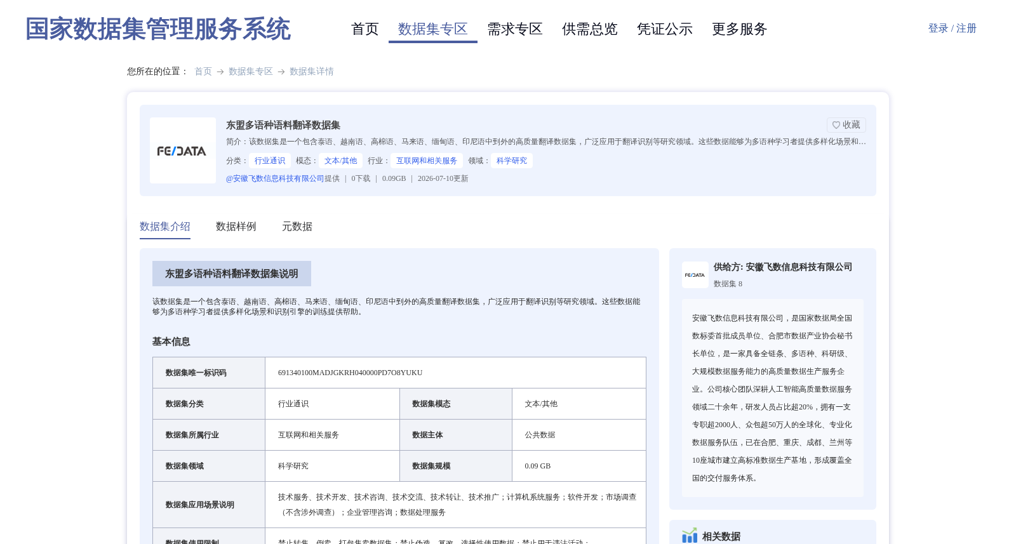Click the 数据集所属行业 table label
The height and width of the screenshot is (544, 1016).
tap(192, 435)
